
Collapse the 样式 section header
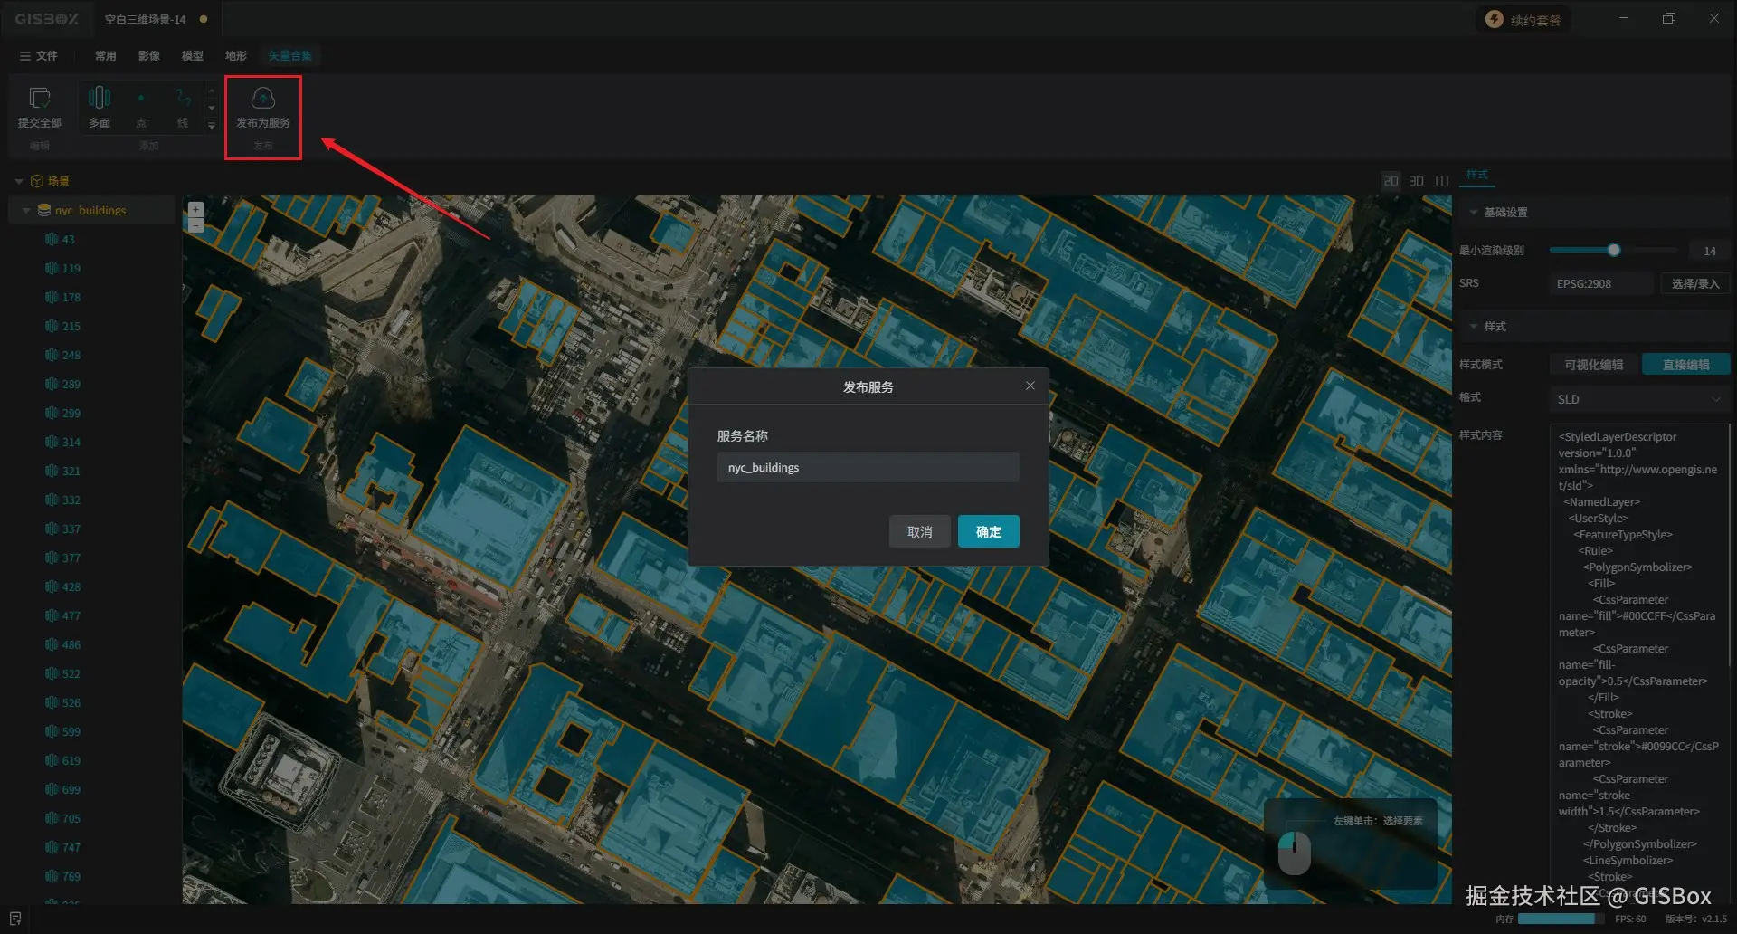[x=1474, y=326]
